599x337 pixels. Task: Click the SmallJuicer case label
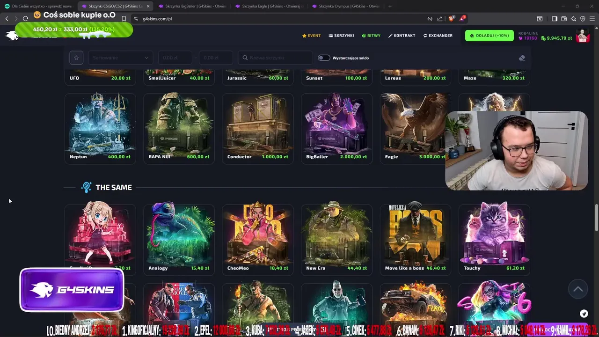click(x=162, y=78)
